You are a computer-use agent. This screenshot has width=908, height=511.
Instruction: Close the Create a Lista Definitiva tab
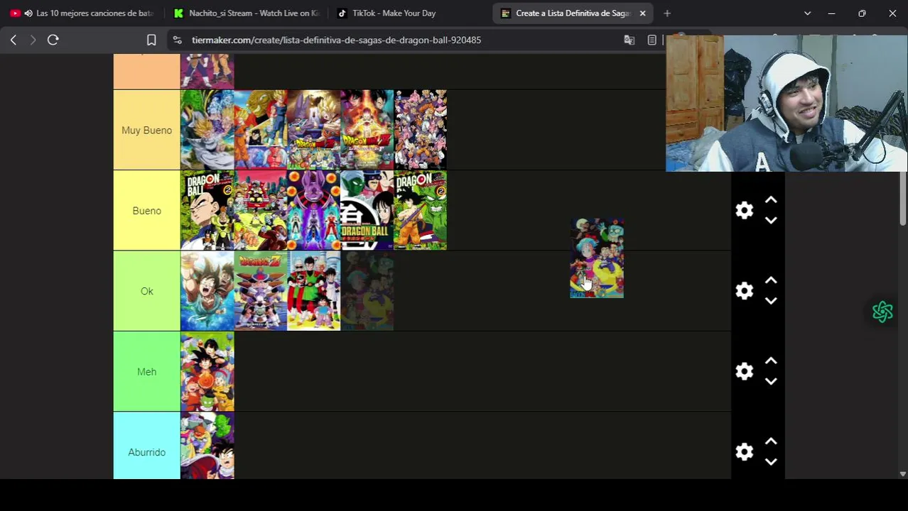(642, 13)
